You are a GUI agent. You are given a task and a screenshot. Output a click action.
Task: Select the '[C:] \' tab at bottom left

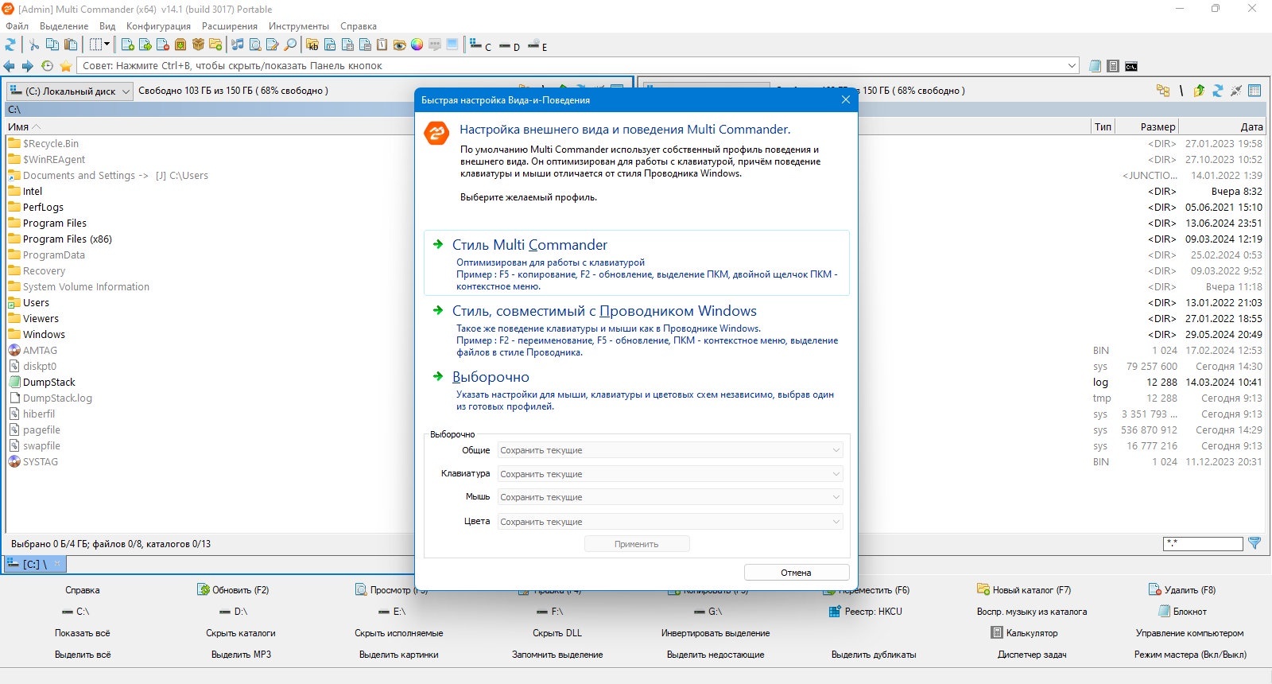click(x=35, y=564)
